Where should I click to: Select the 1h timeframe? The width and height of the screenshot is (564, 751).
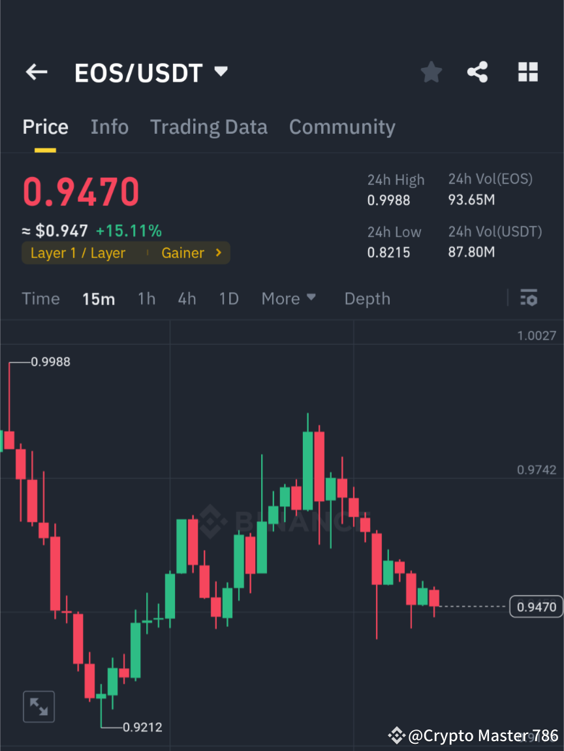coord(146,298)
